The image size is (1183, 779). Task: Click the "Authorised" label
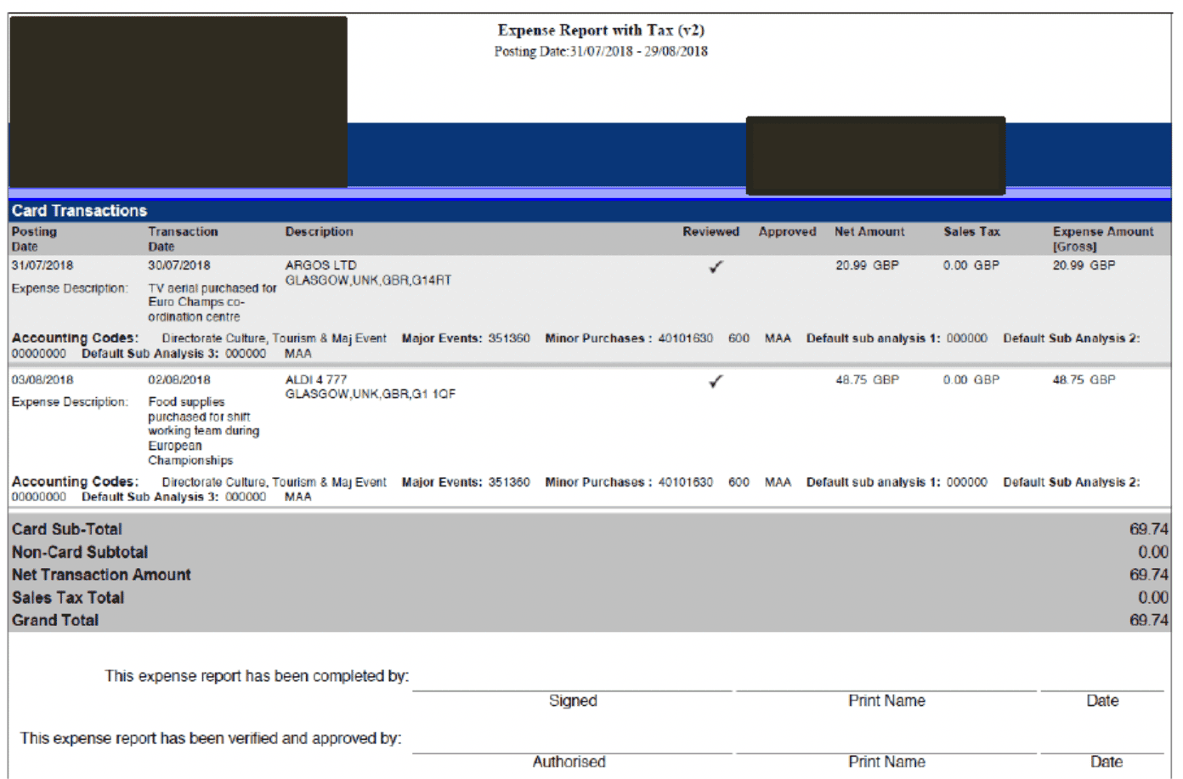coord(569,762)
